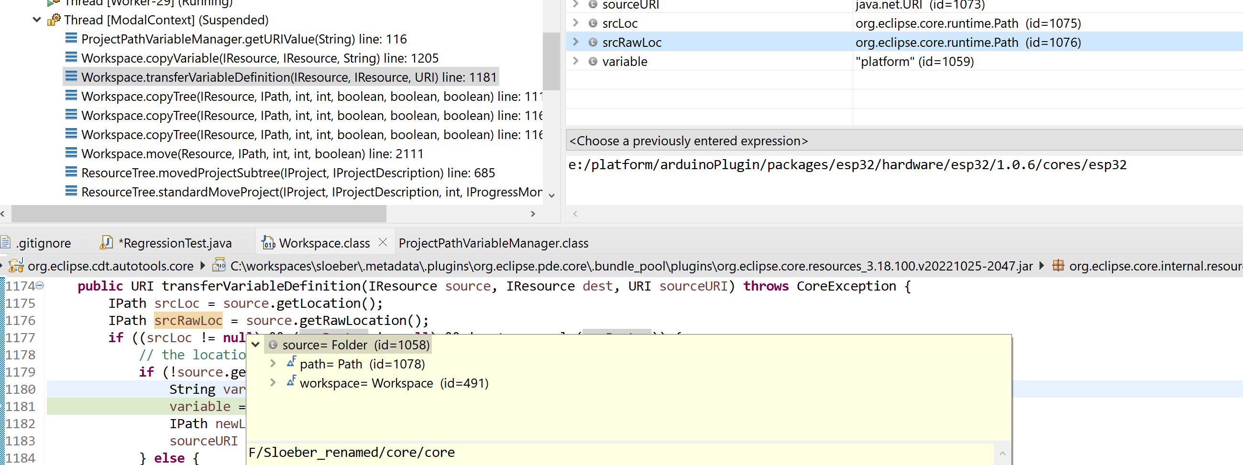Click the stack frame icon on transferVariableDefinition
This screenshot has width=1243, height=465.
point(71,76)
